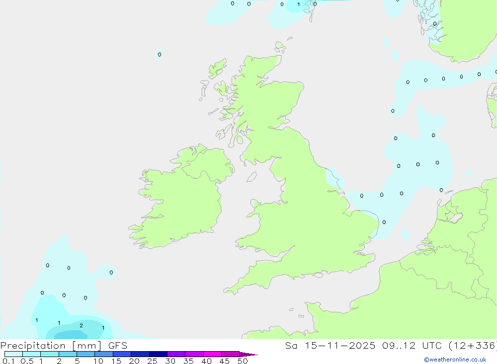Click the '0.5' legend scale label
The height and width of the screenshot is (364, 497).
coord(27,361)
